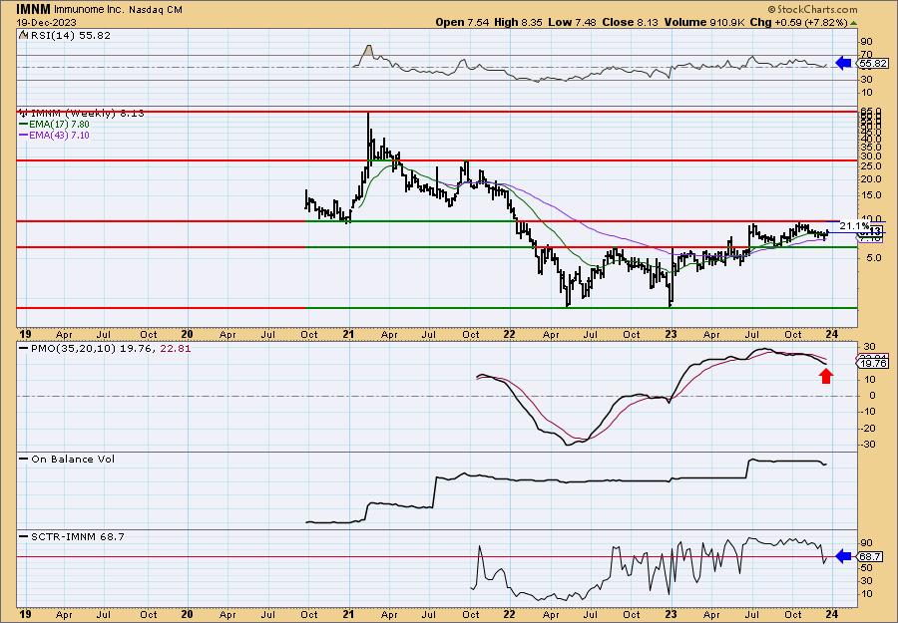The image size is (898, 623).
Task: Click the Volume 910.9K value
Action: coord(706,22)
